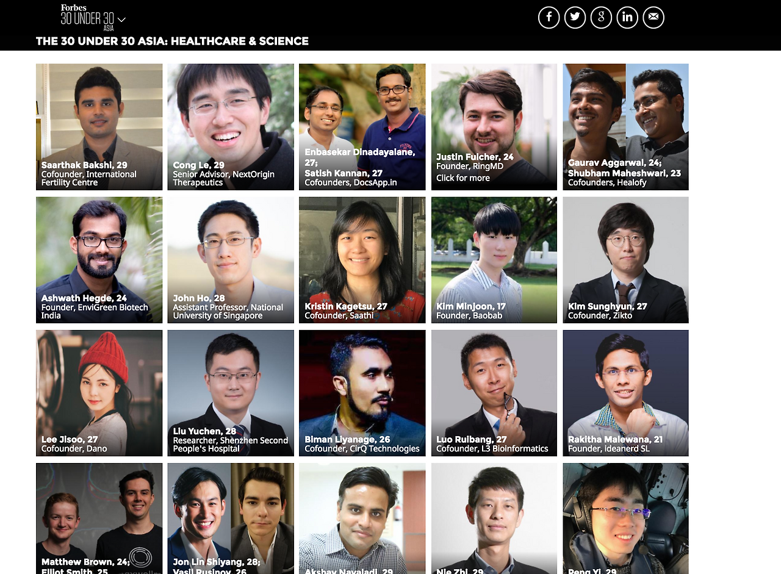Email this list using the envelope icon
This screenshot has width=781, height=574.
(x=653, y=17)
